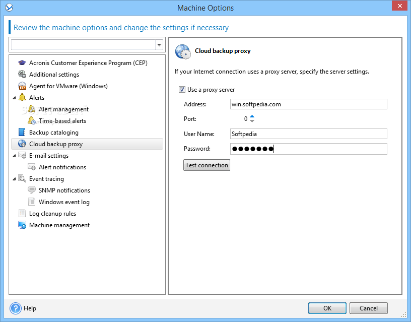Click the Machine management monitor icon
This screenshot has height=322, width=411.
tap(22, 225)
